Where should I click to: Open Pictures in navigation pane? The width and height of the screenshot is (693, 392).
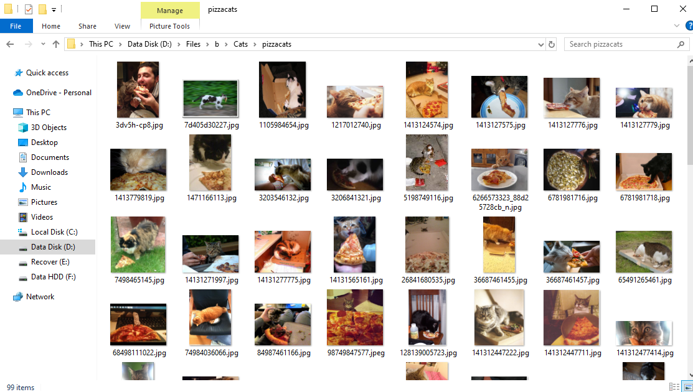(44, 202)
